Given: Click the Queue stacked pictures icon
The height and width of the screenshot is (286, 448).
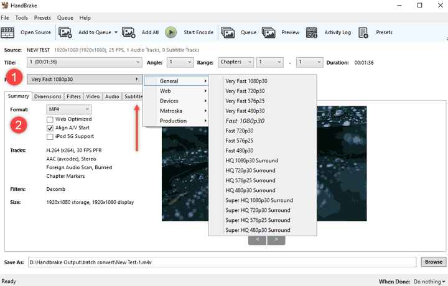Looking at the screenshot, I should pos(228,32).
